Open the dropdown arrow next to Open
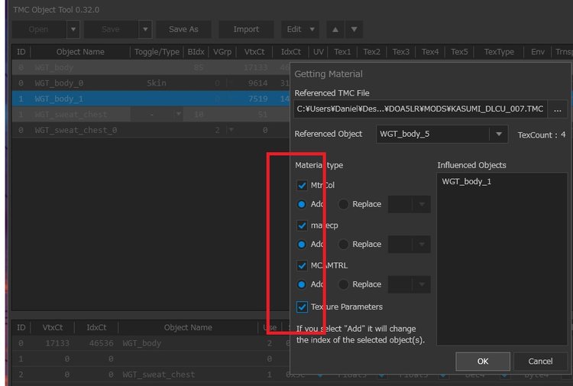Image resolution: width=573 pixels, height=386 pixels. 73,29
